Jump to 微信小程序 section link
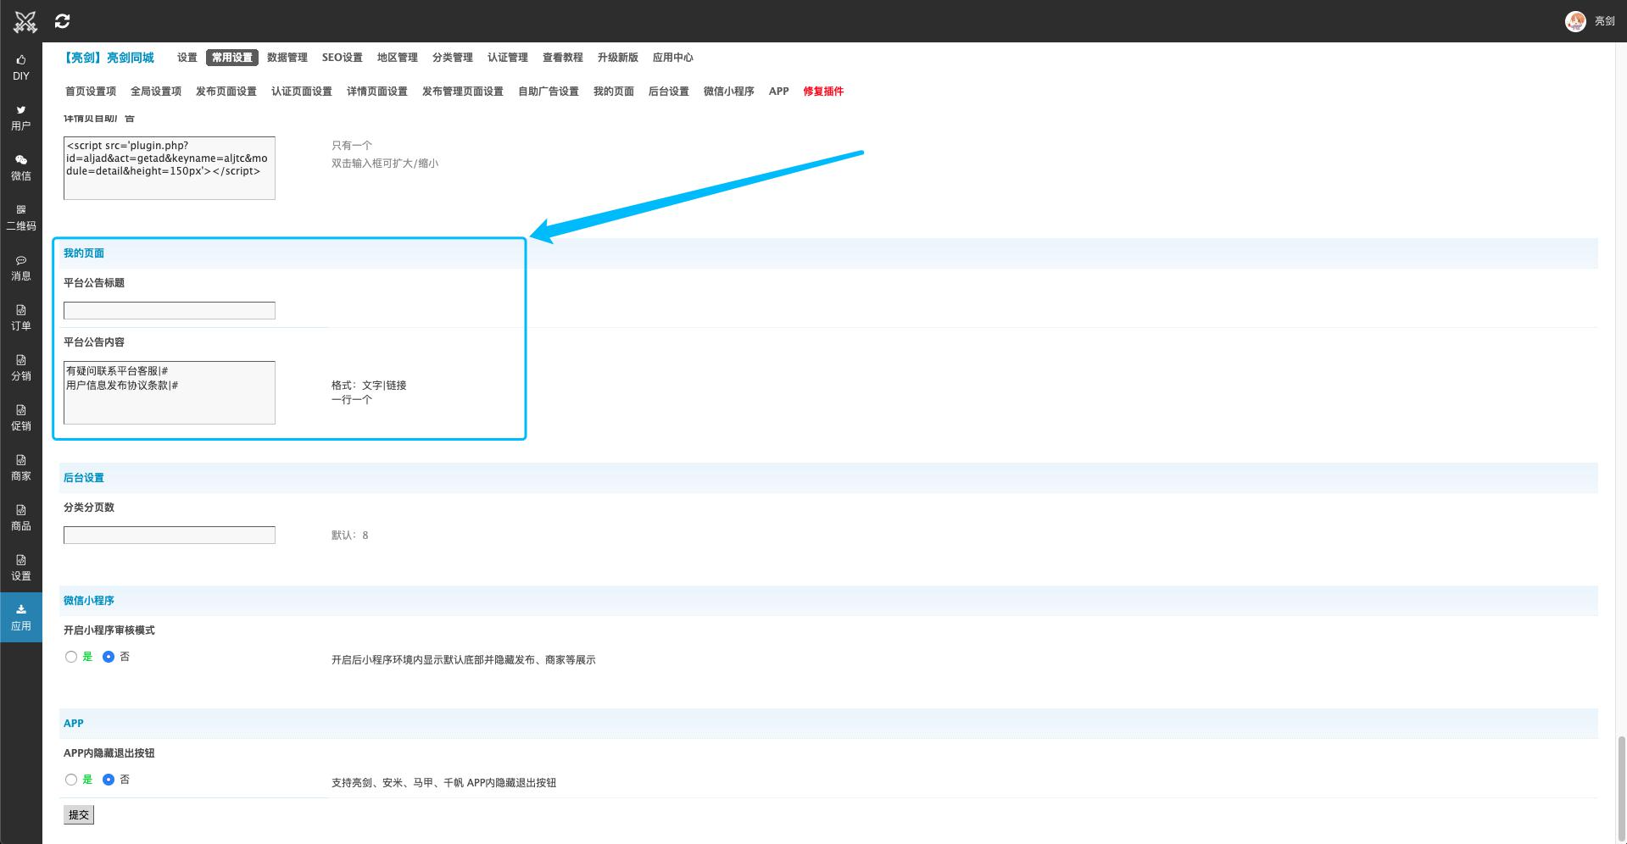Screen dimensions: 1627x844 click(x=729, y=92)
